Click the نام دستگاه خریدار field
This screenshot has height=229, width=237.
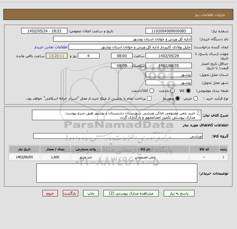click(x=123, y=39)
